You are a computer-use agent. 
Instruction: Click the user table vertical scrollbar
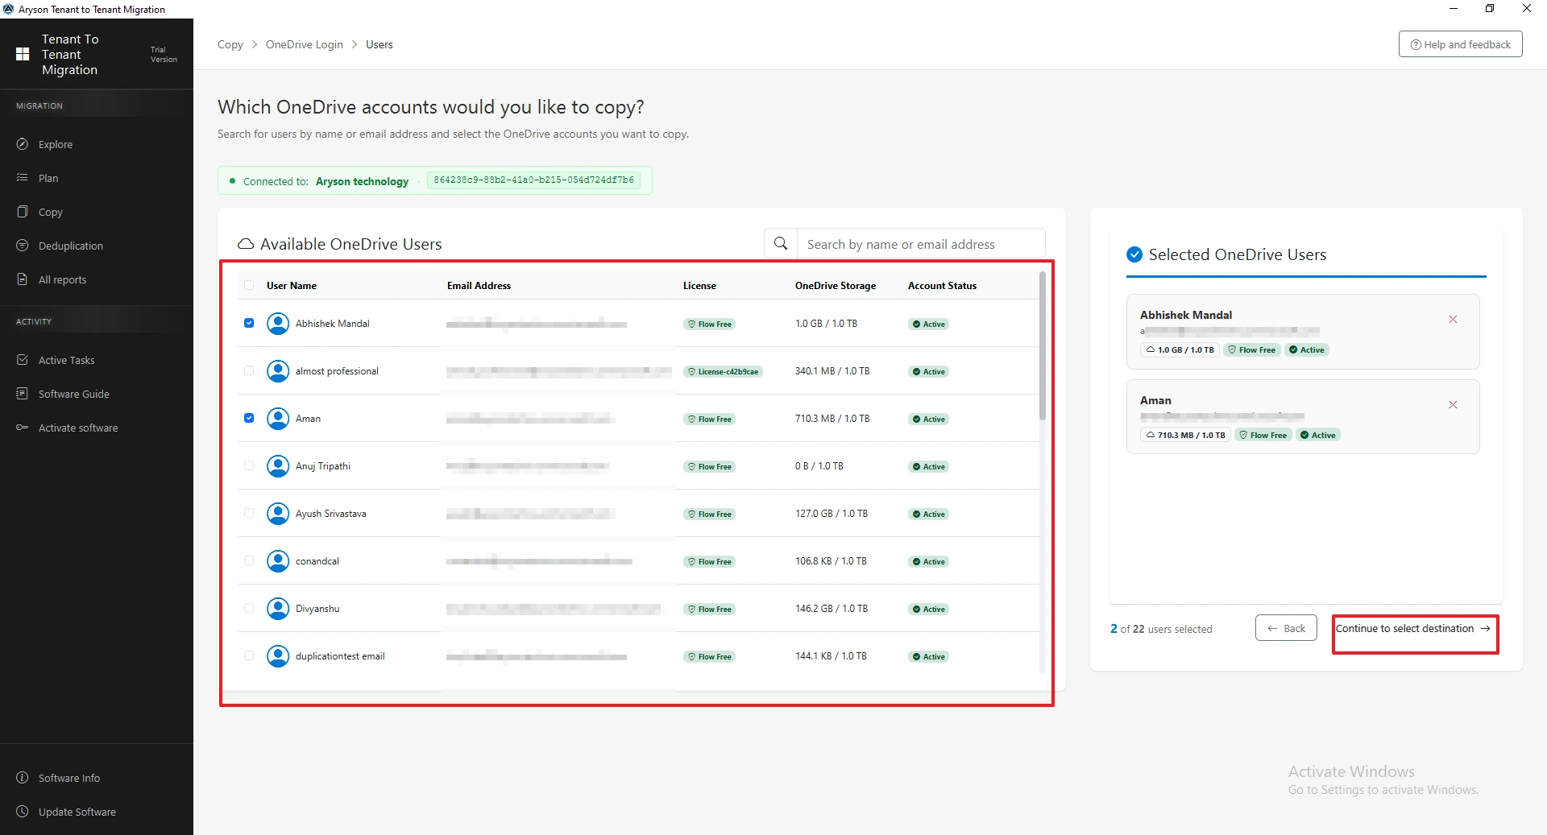(x=1043, y=346)
